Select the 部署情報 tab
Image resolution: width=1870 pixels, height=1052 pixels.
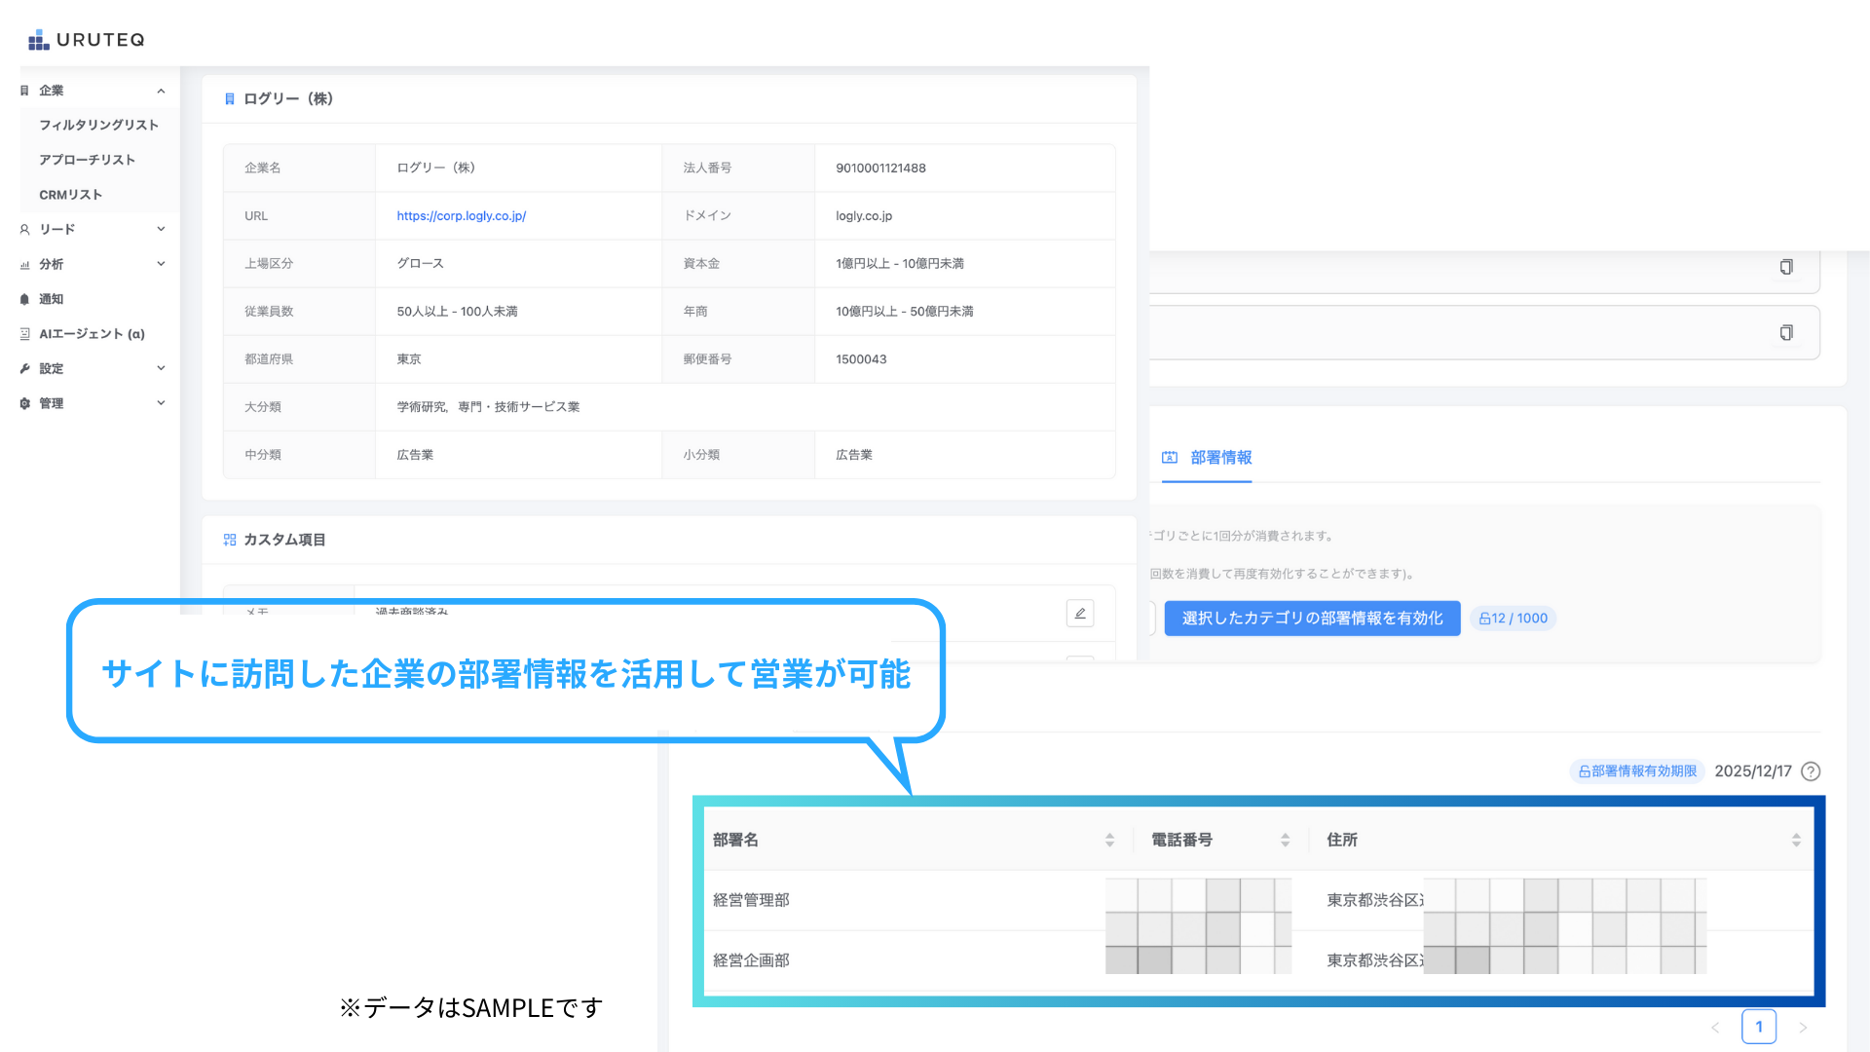tap(1220, 458)
